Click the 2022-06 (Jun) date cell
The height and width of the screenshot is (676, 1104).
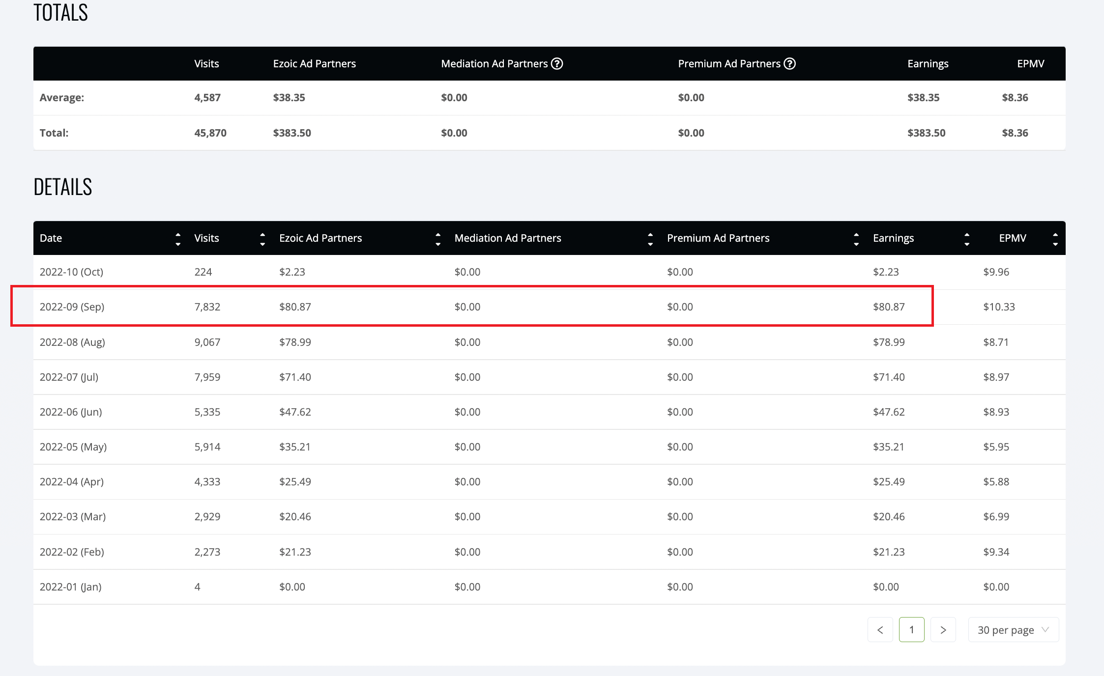pyautogui.click(x=71, y=412)
